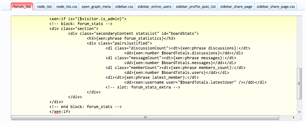
Task: Switch to sidebar_share_page.css tab
Action: 276,7
